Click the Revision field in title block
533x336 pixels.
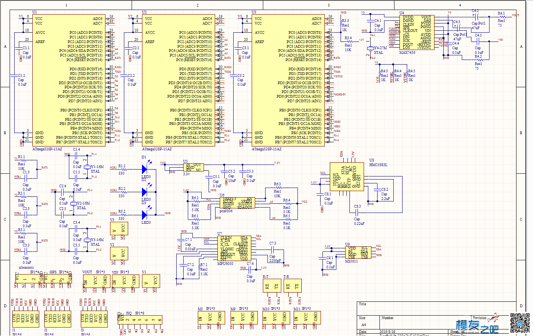[x=480, y=318]
